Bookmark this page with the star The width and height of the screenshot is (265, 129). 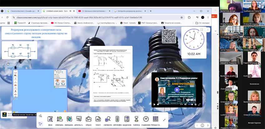point(182,17)
